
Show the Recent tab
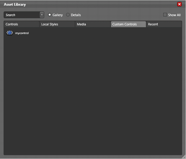(164, 24)
